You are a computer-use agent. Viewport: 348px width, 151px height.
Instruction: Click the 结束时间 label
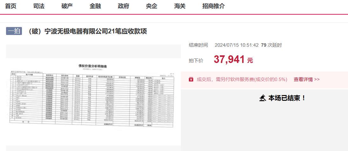[198, 45]
